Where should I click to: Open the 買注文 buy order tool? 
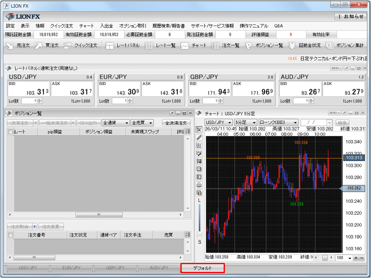(47, 45)
